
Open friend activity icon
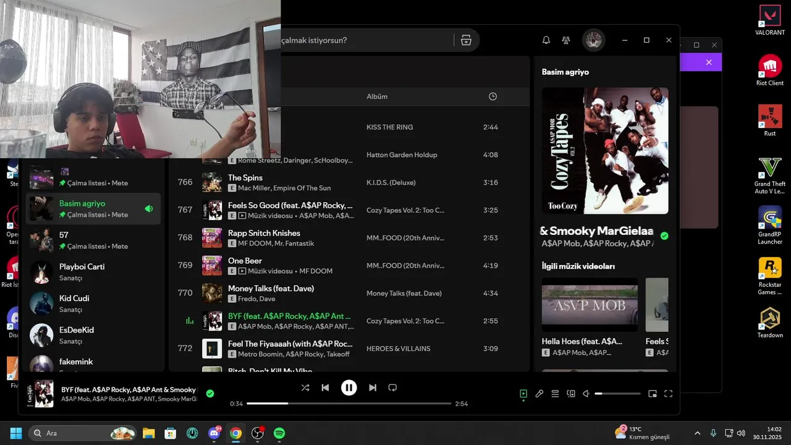click(566, 40)
